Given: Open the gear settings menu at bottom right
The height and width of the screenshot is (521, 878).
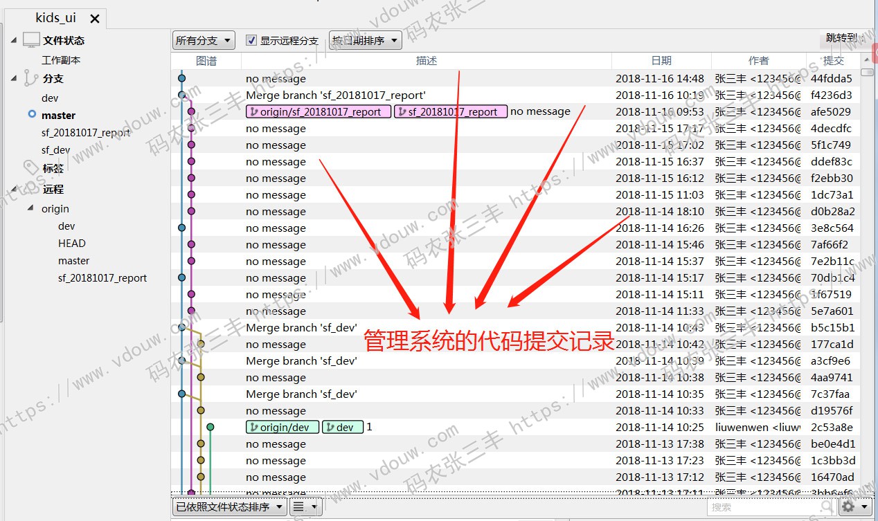Looking at the screenshot, I should [x=856, y=507].
